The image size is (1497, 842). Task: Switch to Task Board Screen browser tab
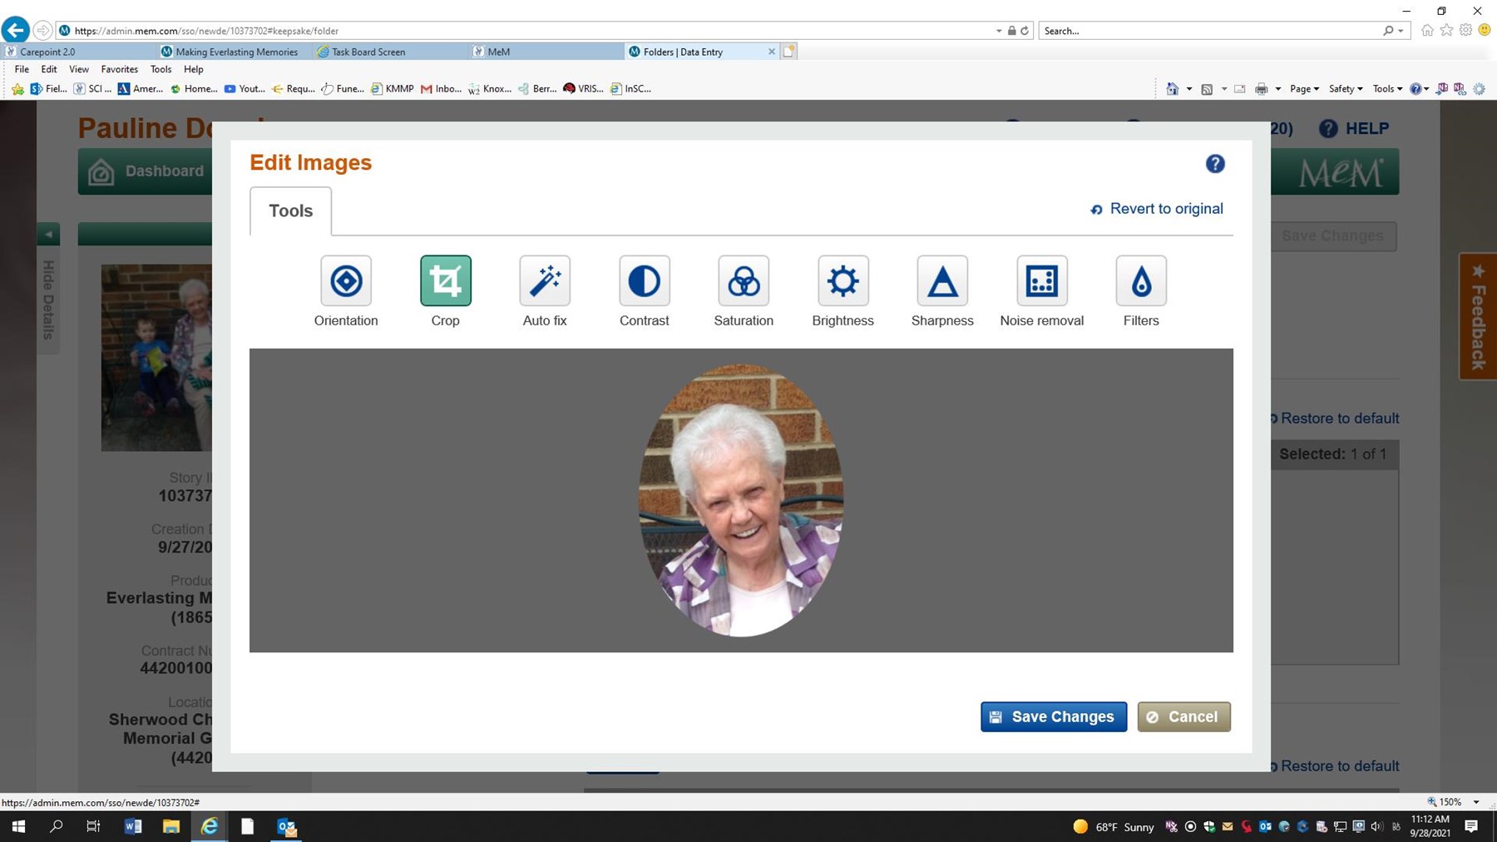368,52
